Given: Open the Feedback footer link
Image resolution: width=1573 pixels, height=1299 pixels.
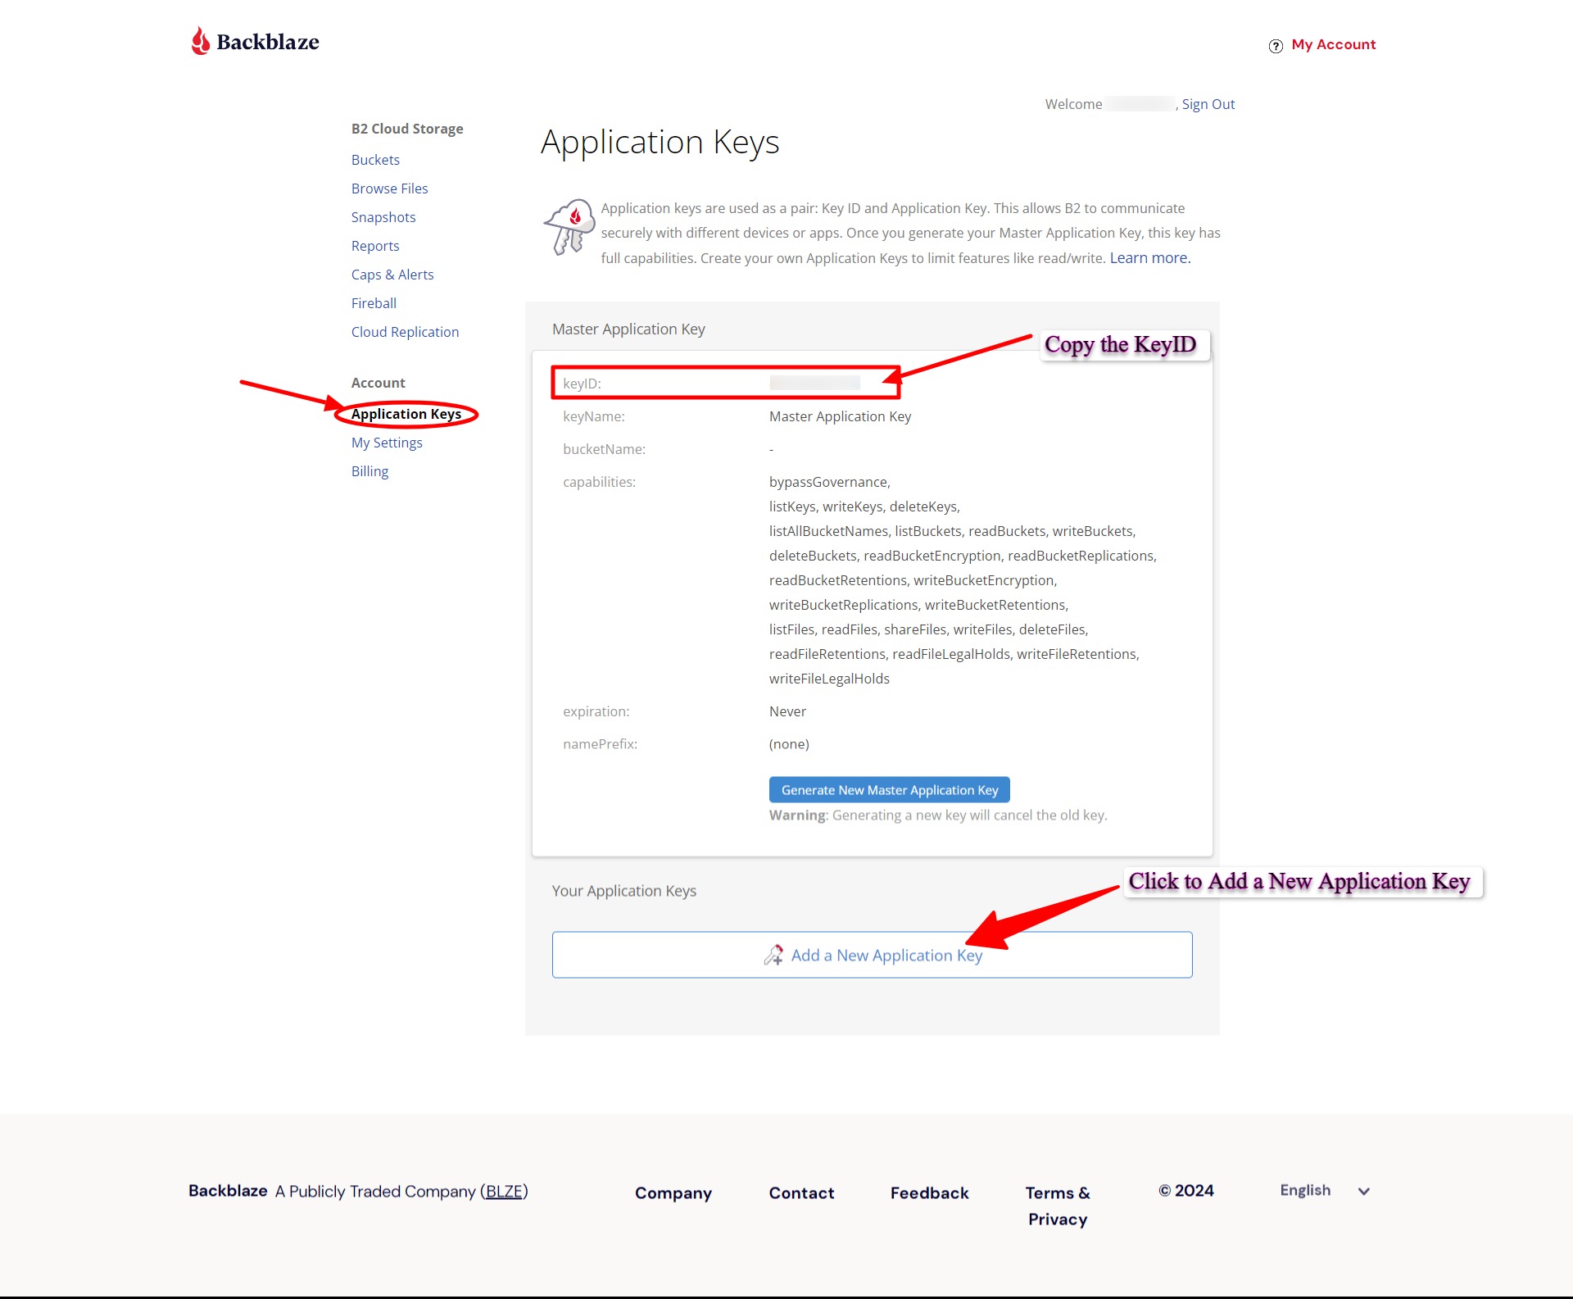Looking at the screenshot, I should tap(929, 1193).
